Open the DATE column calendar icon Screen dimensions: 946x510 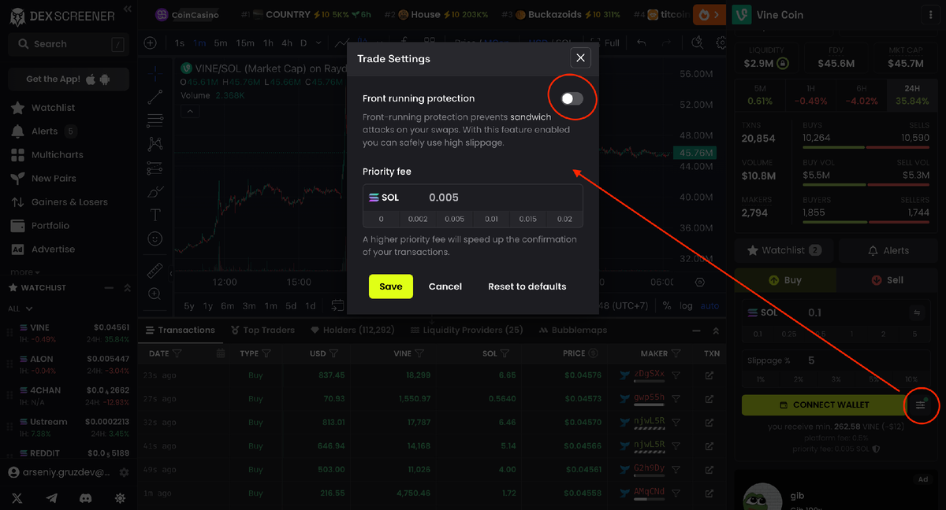221,353
